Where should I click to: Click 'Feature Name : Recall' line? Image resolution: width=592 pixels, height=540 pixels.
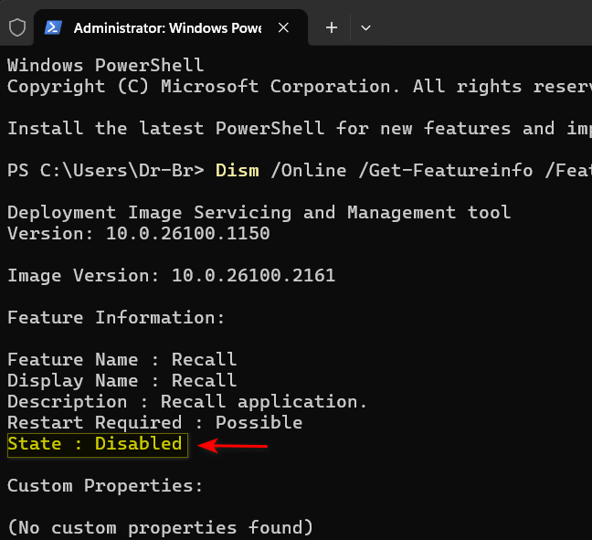122,359
